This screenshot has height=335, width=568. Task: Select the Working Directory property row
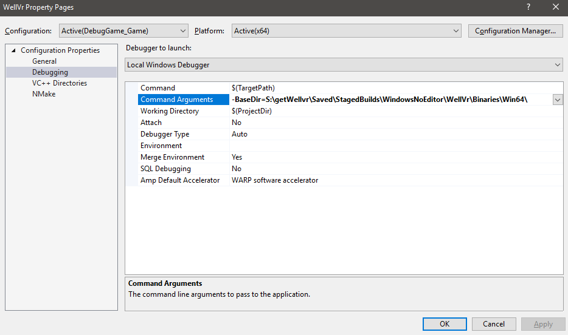[169, 111]
